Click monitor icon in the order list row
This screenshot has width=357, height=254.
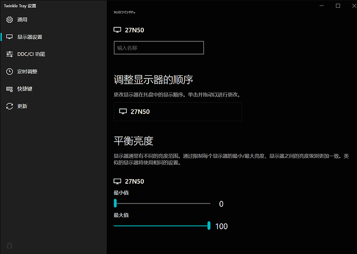123,112
